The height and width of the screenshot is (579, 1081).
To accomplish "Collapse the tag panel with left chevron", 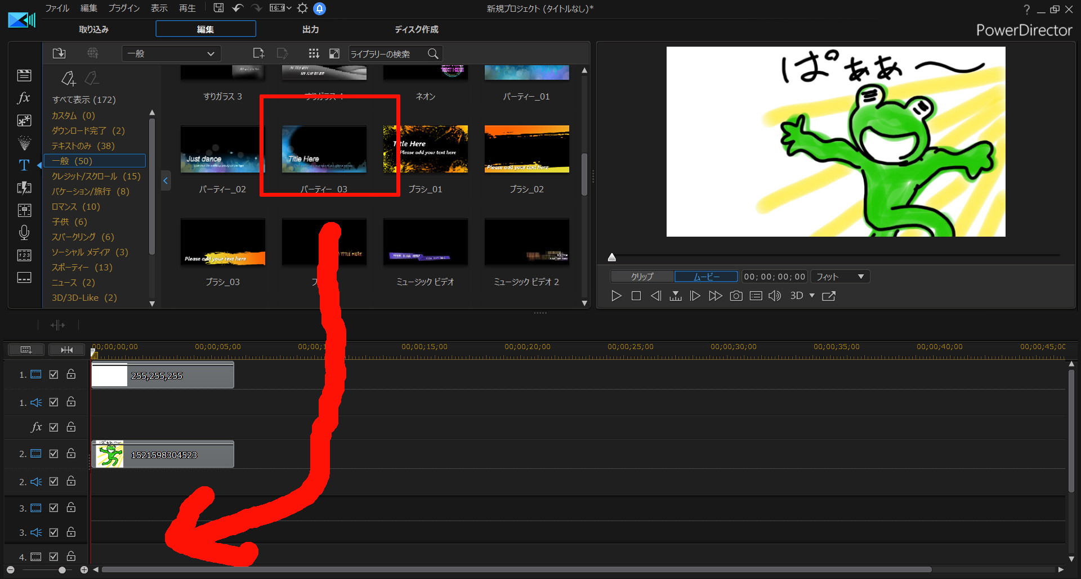I will click(166, 181).
